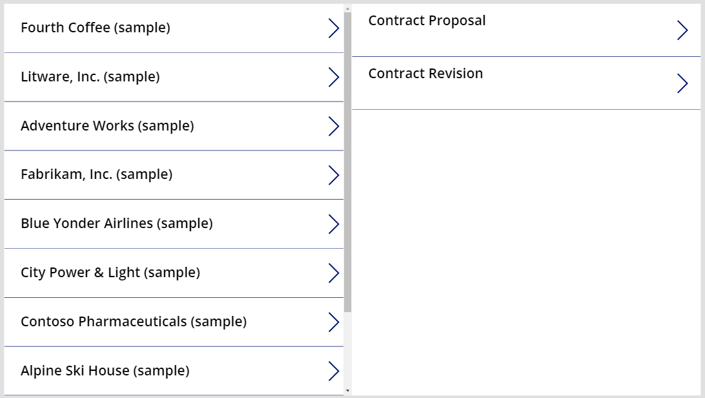Choose the Litware, Inc. (sample) entry

[x=90, y=77]
